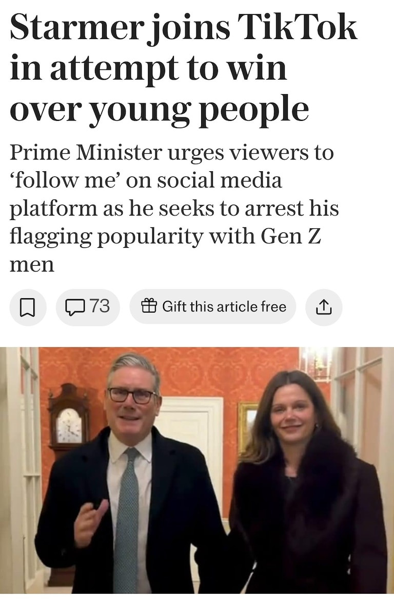The image size is (394, 599).
Task: Share the article using the share icon
Action: click(323, 307)
